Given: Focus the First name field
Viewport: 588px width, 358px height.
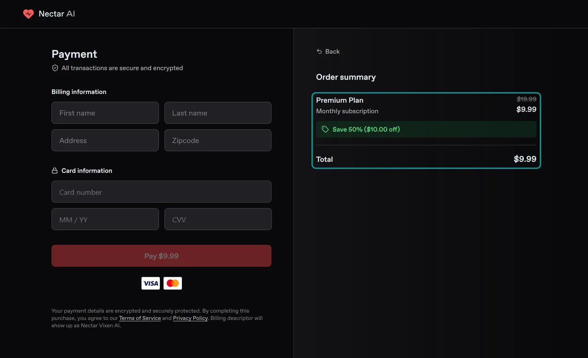Looking at the screenshot, I should click(x=105, y=113).
